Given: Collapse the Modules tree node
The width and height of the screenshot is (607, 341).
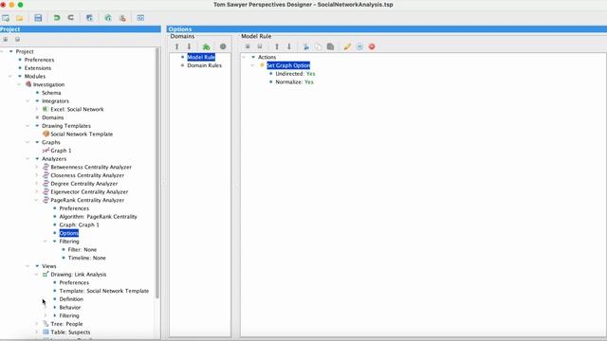Looking at the screenshot, I should click(x=10, y=76).
